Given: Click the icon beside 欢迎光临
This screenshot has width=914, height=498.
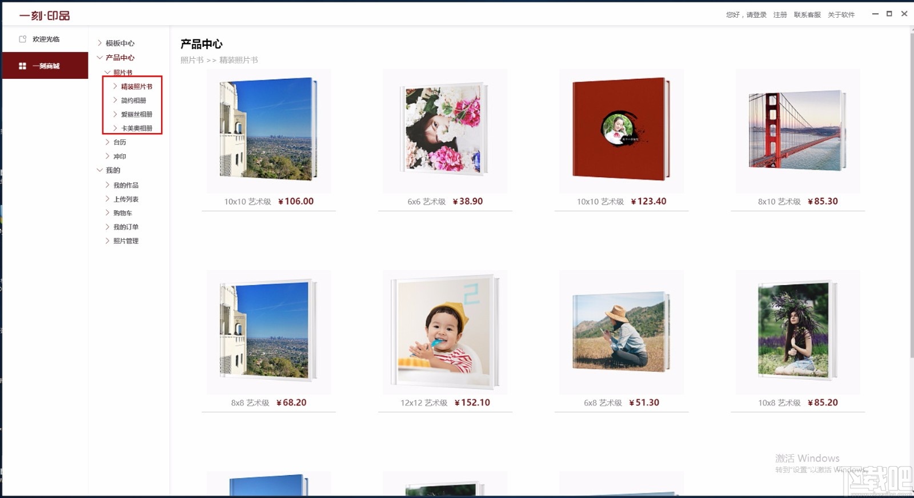Looking at the screenshot, I should tap(23, 39).
